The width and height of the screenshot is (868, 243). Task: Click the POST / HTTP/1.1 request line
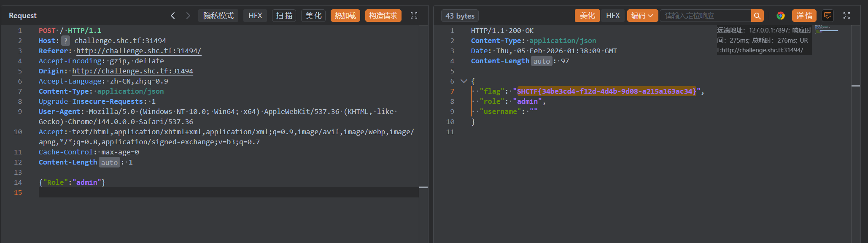click(x=70, y=30)
